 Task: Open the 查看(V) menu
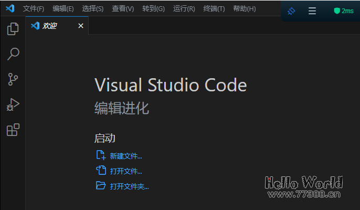(x=123, y=9)
